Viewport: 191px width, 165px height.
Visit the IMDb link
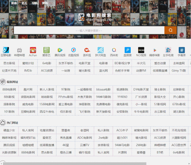tap(28, 71)
